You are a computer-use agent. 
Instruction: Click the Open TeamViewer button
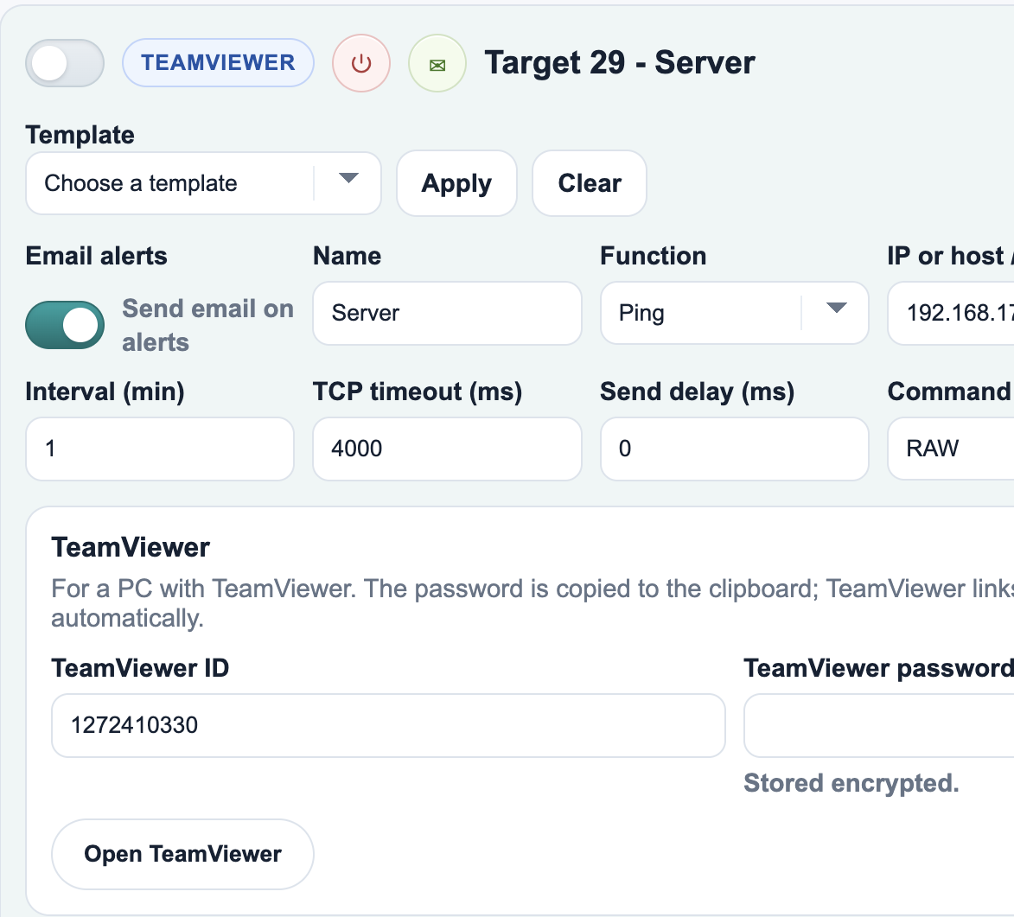[x=182, y=854]
